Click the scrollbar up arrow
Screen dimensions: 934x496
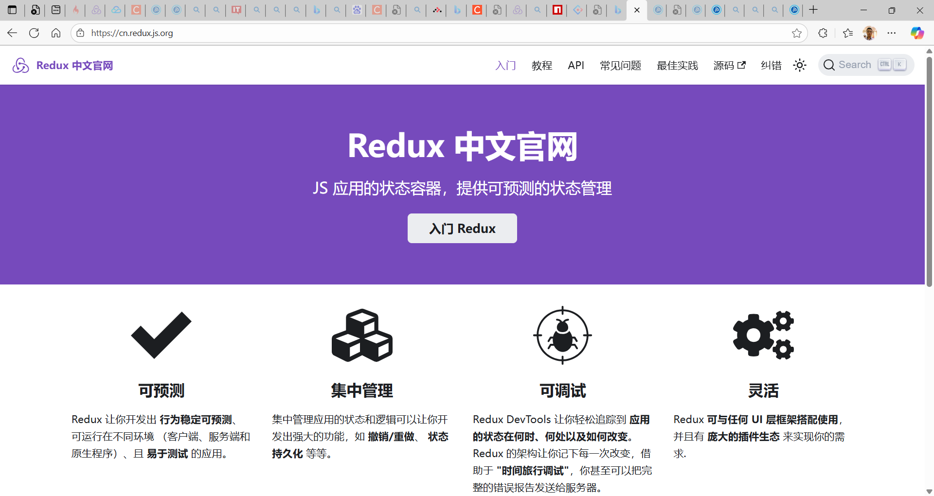(929, 51)
